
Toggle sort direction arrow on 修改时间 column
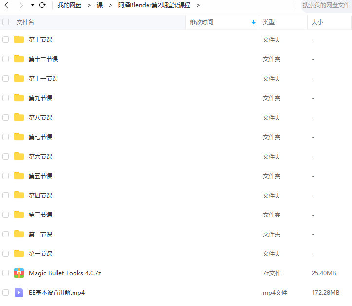coord(254,22)
